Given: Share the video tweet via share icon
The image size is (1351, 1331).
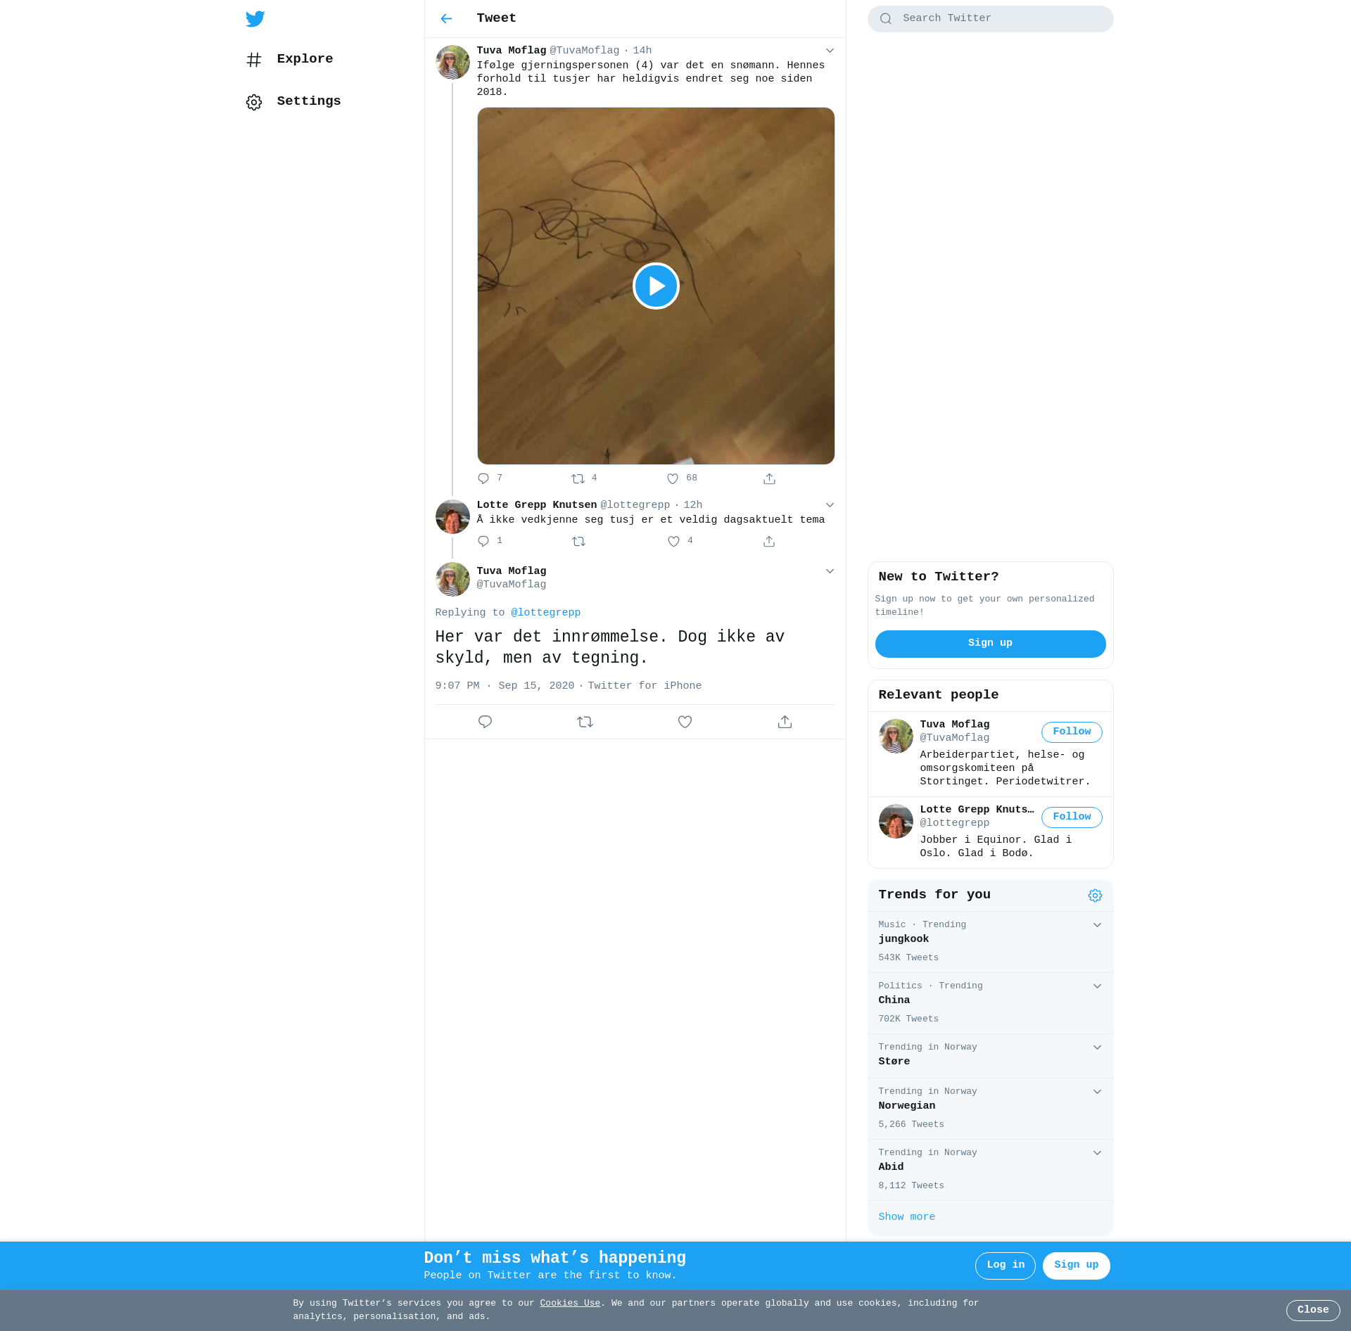Looking at the screenshot, I should tap(769, 479).
